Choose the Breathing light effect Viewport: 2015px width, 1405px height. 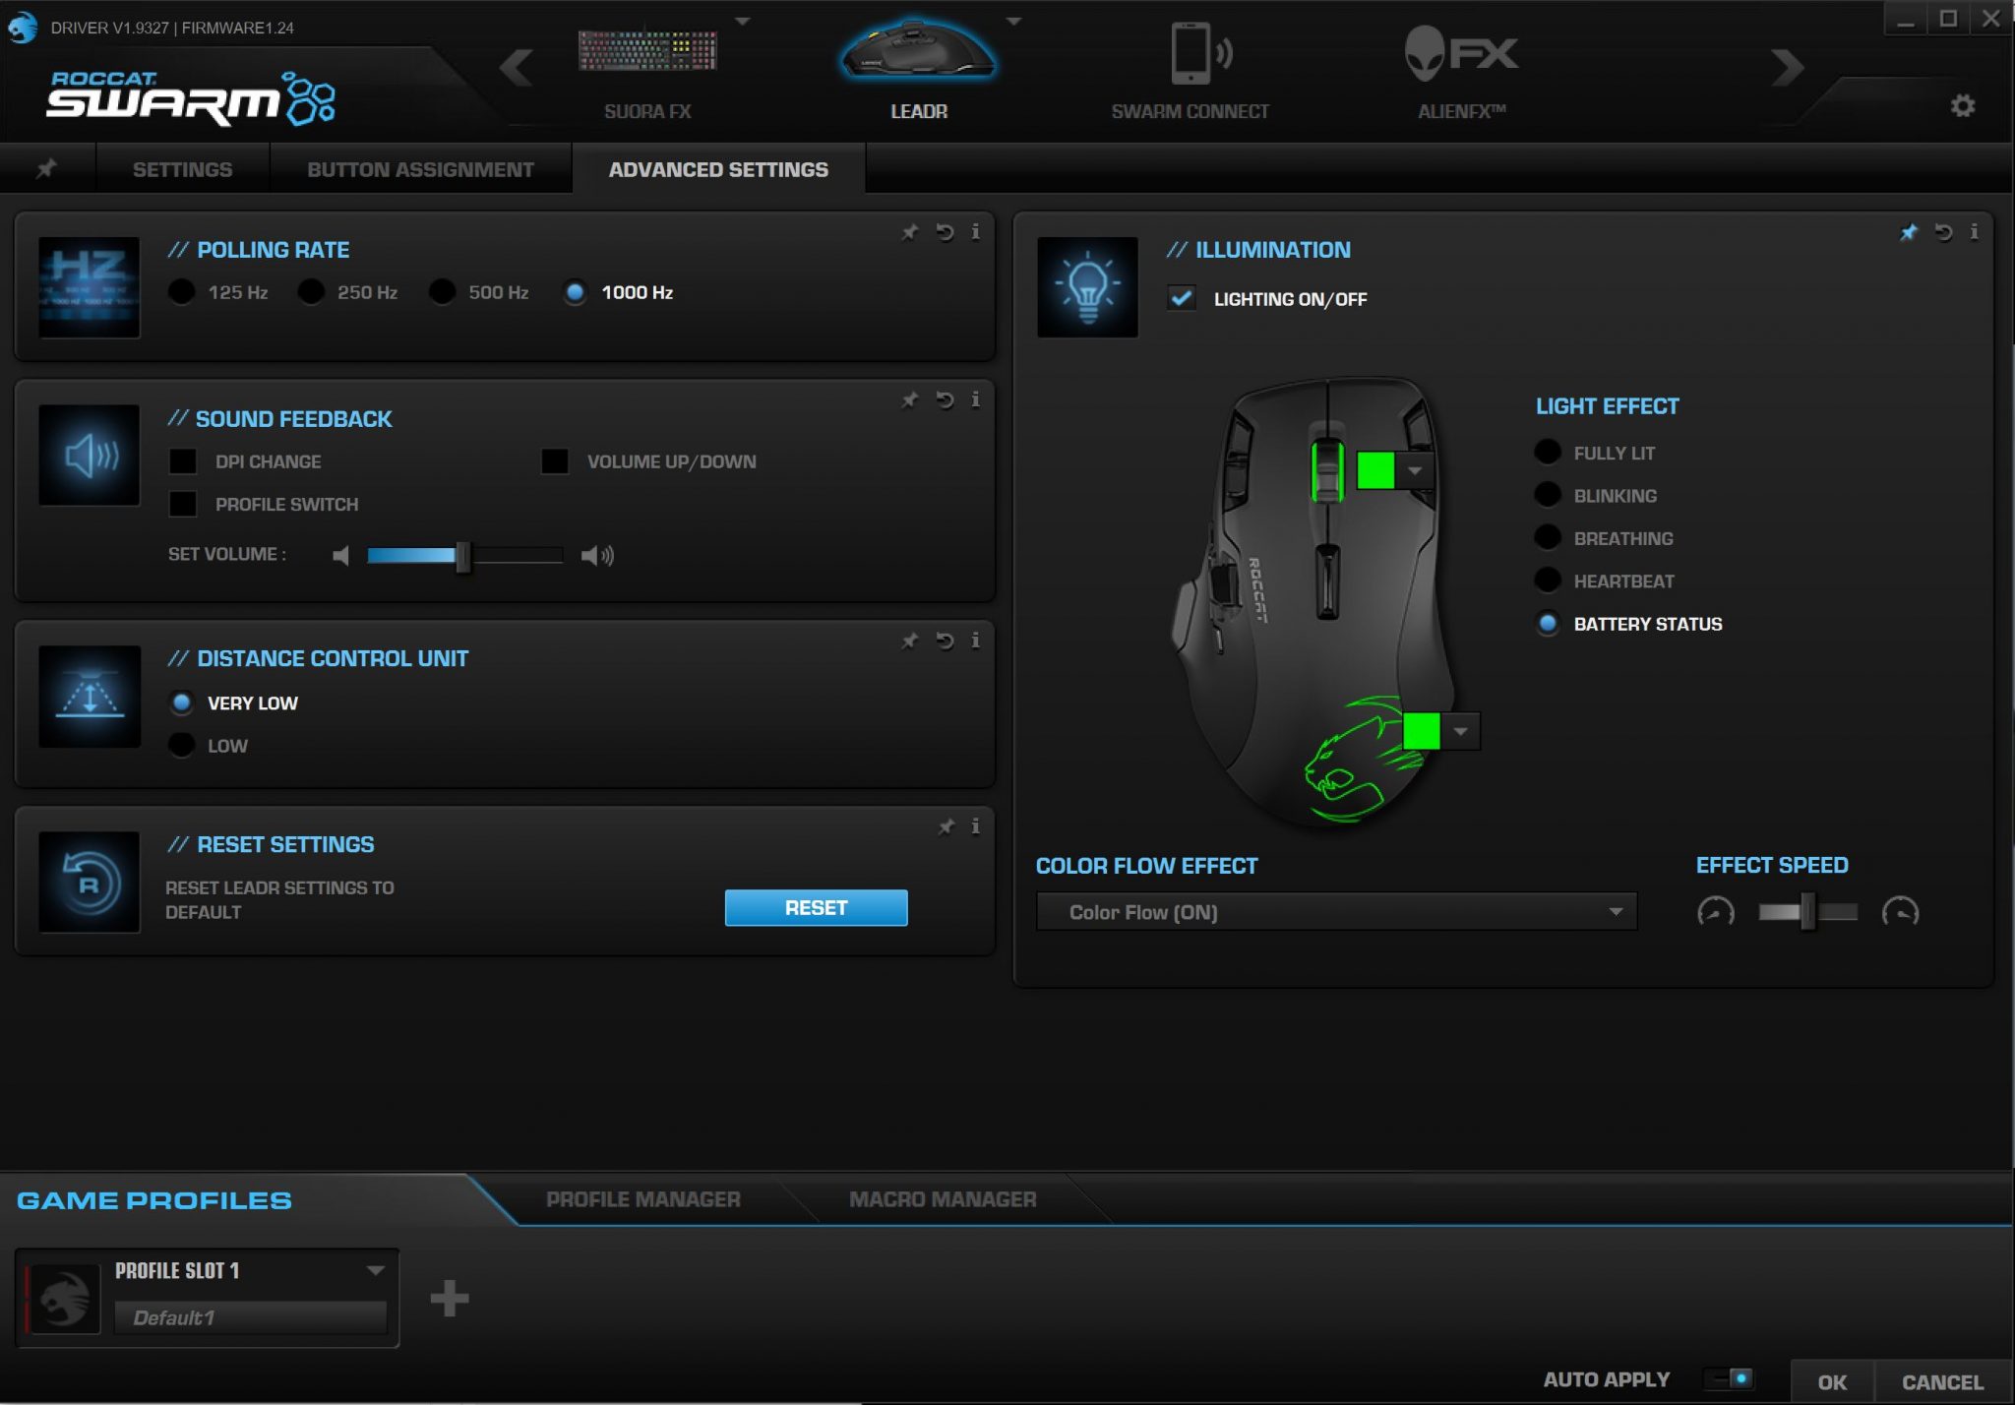(x=1548, y=538)
